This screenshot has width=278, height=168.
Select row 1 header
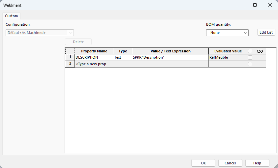(70, 57)
